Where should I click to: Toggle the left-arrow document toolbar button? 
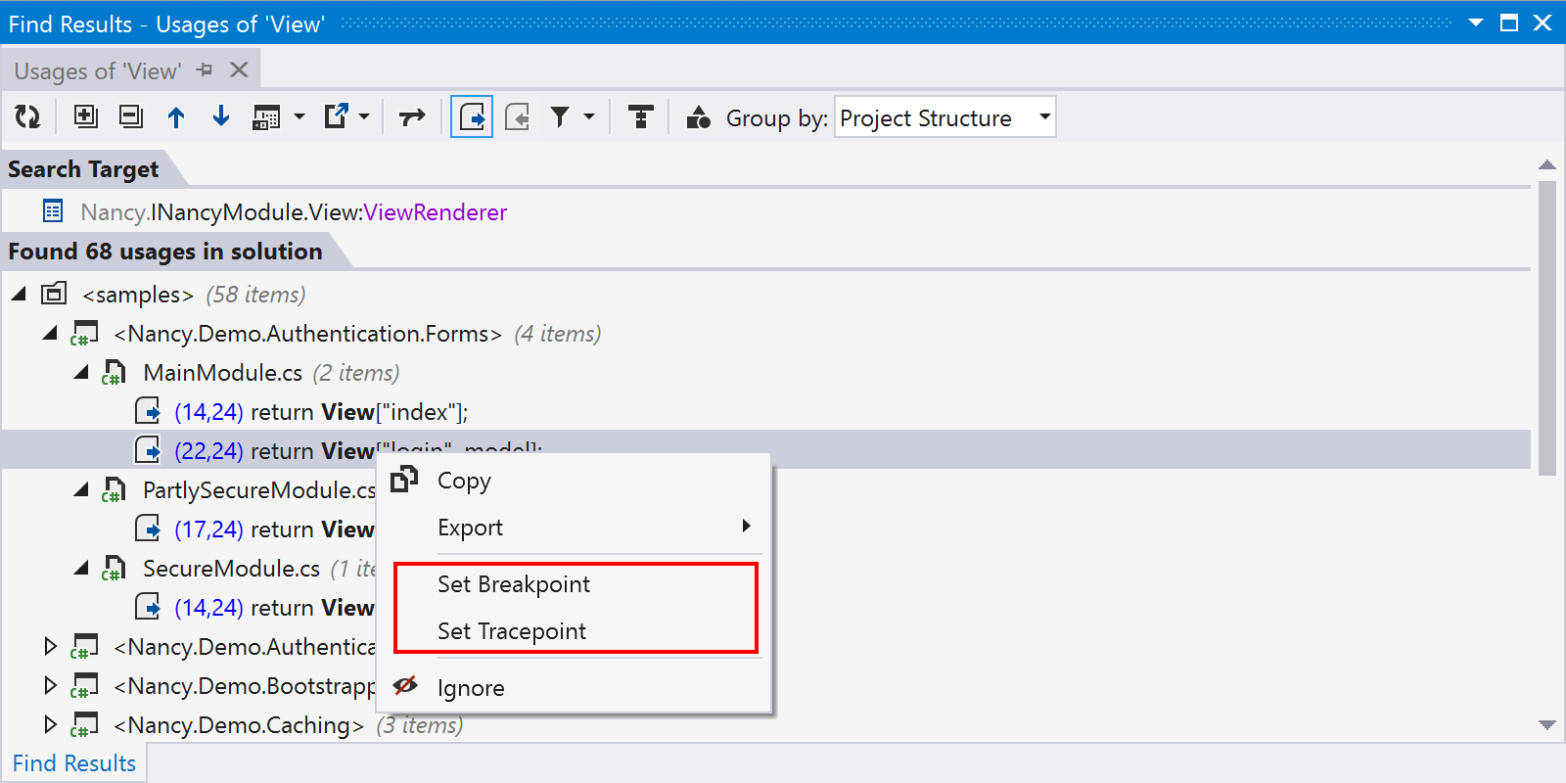pyautogui.click(x=518, y=117)
